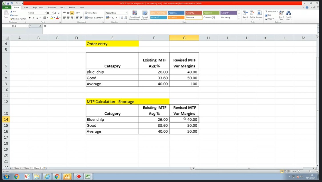This screenshot has width=322, height=182.
Task: Click AutoSum sigma icon
Action: point(266,12)
